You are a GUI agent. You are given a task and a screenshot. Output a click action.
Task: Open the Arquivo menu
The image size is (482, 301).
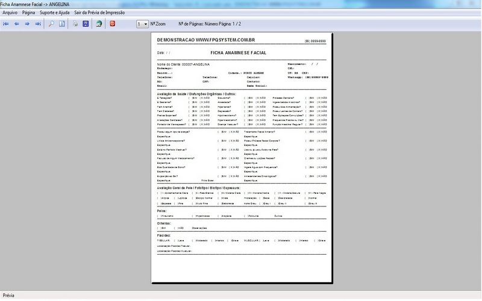(x=10, y=13)
